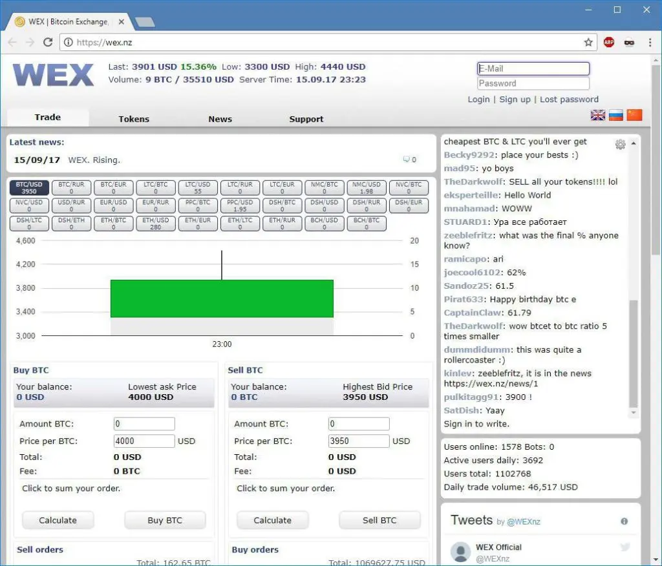Click the news comments bubble icon
Screen dimensions: 662x566
pos(406,159)
